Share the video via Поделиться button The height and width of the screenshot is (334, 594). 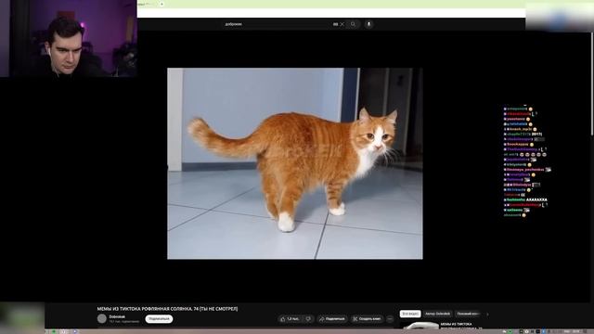click(x=332, y=319)
